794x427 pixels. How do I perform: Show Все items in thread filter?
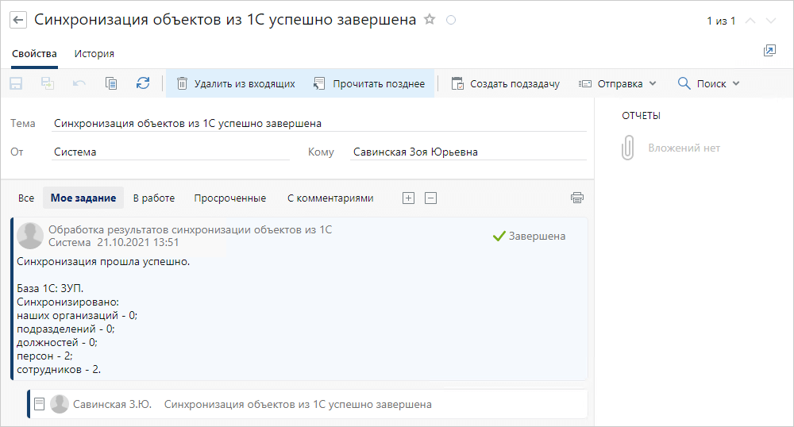[26, 198]
